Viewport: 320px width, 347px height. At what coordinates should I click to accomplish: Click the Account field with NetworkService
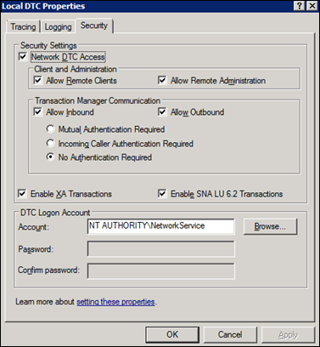click(x=160, y=226)
